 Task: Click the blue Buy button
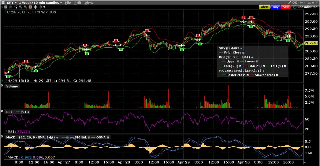(x=275, y=7)
